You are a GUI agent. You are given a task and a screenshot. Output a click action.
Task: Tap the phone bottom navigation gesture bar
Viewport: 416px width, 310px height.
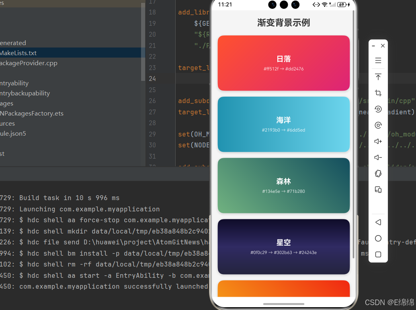tap(284, 304)
